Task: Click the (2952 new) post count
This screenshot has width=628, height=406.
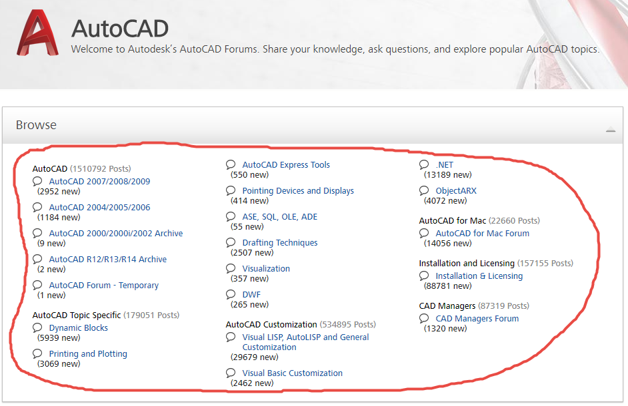Action: [x=59, y=192]
